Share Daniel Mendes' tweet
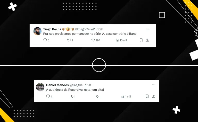This screenshot has width=198, height=122. click(x=154, y=96)
